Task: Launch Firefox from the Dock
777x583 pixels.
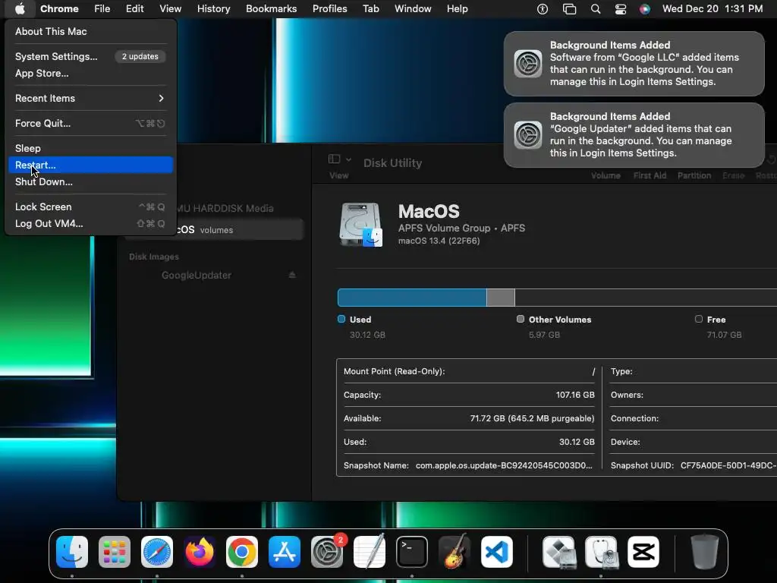Action: pos(200,552)
